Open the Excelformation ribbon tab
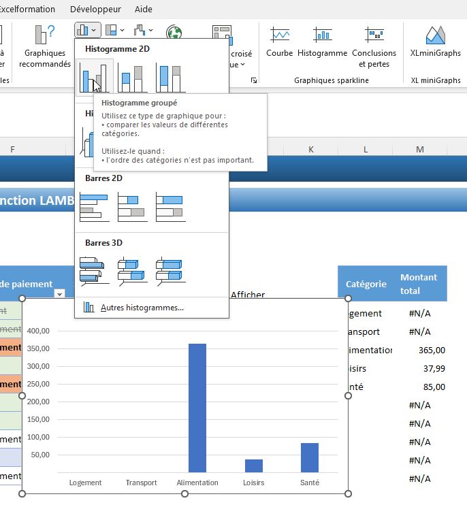This screenshot has width=467, height=505. [x=27, y=9]
